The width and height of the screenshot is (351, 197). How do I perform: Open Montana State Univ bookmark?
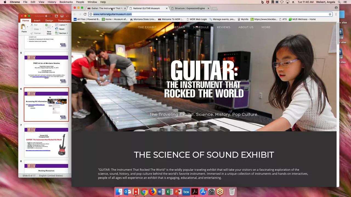143,19
